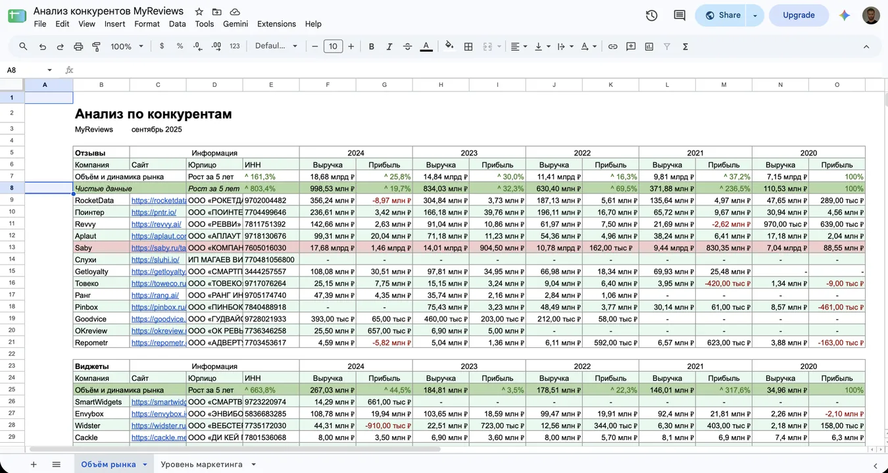Click the Add comment icon
The width and height of the screenshot is (888, 473).
click(x=631, y=47)
